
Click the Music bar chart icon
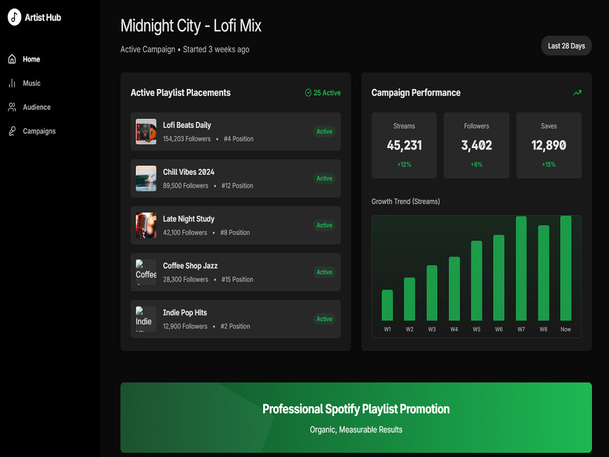12,83
